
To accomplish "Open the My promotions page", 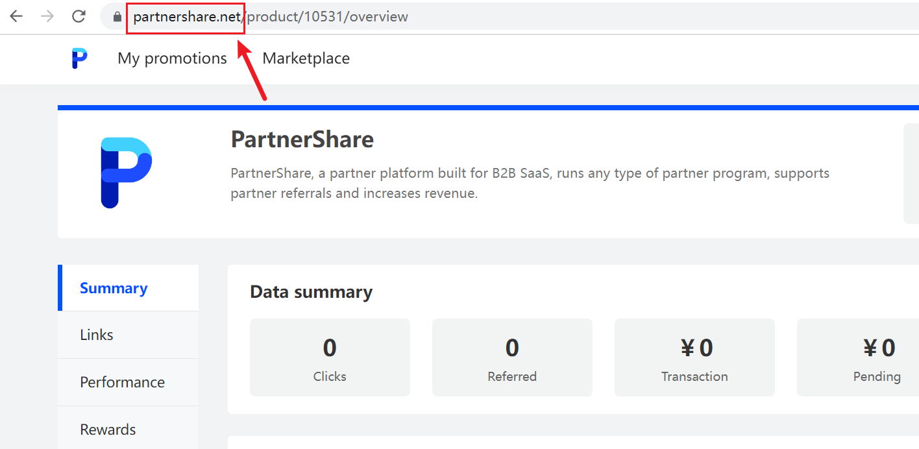I will (x=171, y=58).
